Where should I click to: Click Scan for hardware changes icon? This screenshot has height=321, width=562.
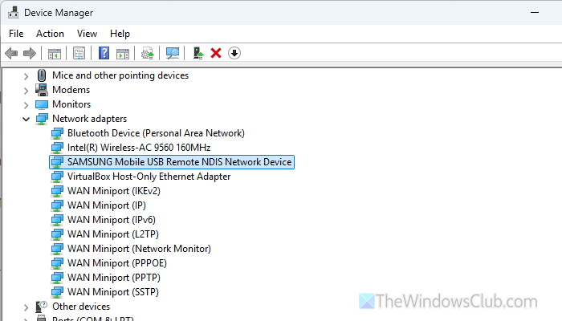tap(173, 54)
